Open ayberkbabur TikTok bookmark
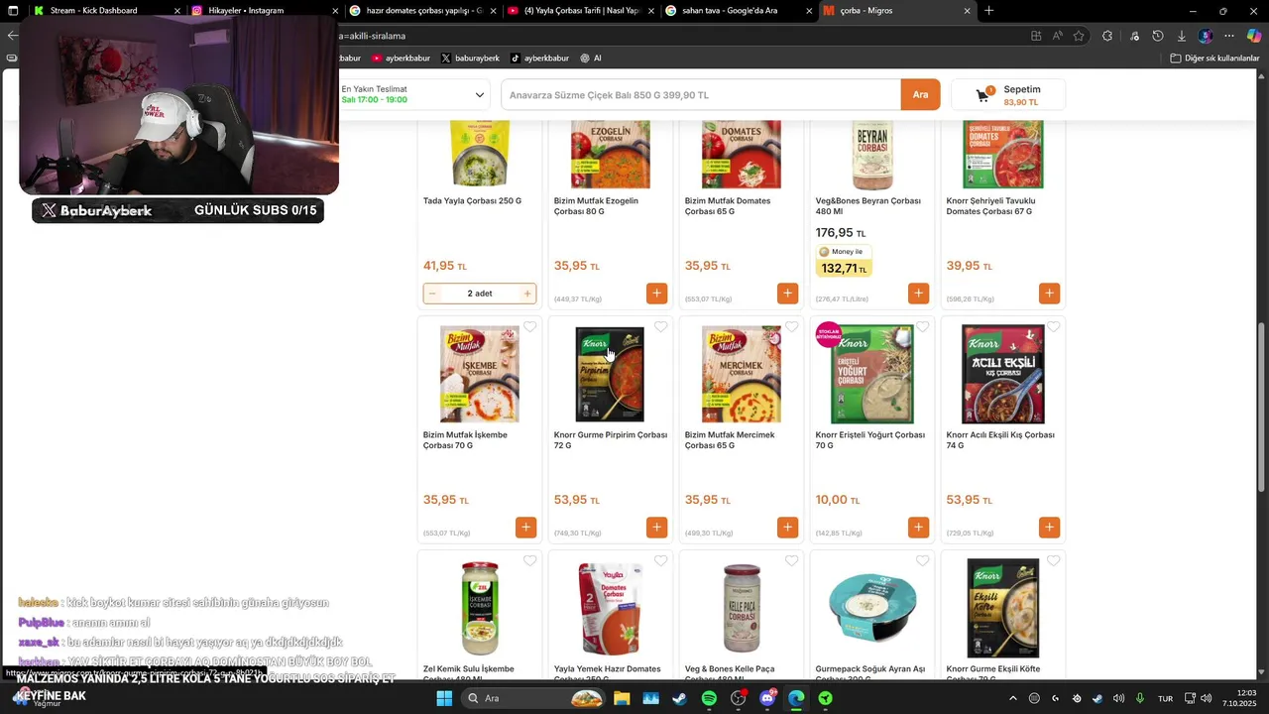Screen dimensions: 1269x714 pos(539,59)
